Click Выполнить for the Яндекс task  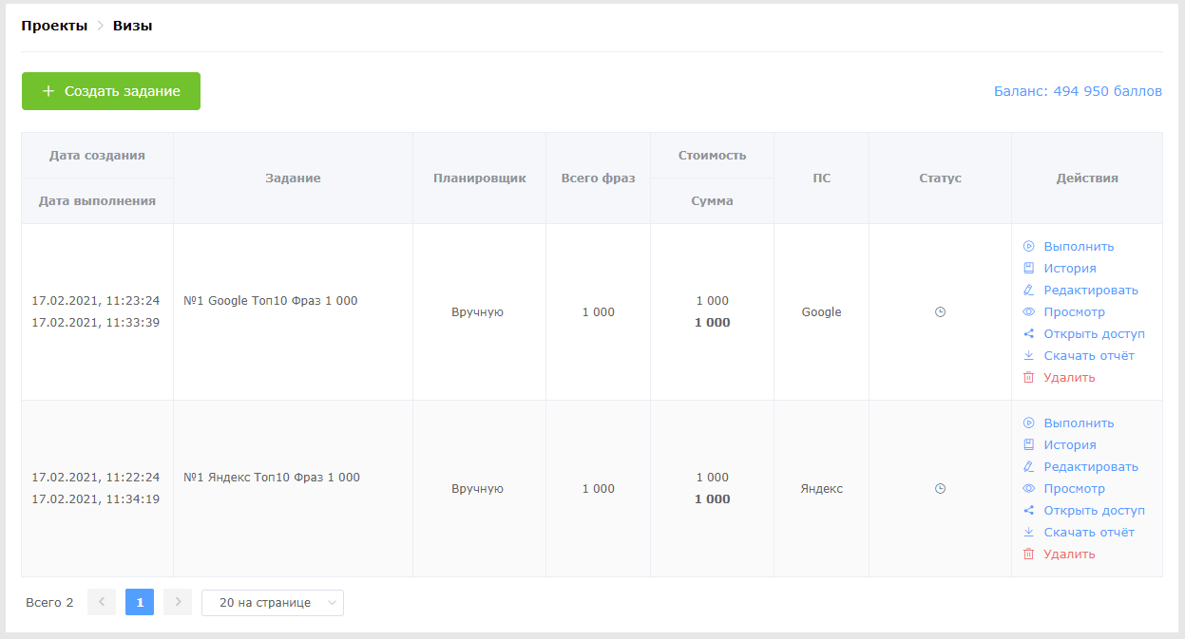point(1079,423)
